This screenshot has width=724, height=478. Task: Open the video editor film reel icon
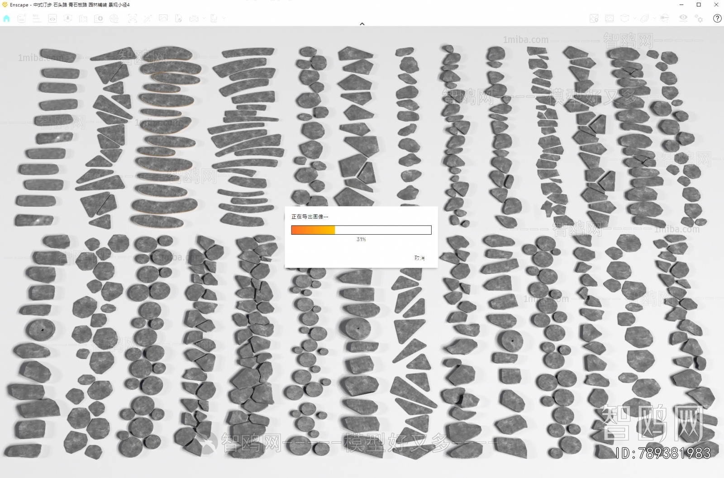pyautogui.click(x=114, y=19)
